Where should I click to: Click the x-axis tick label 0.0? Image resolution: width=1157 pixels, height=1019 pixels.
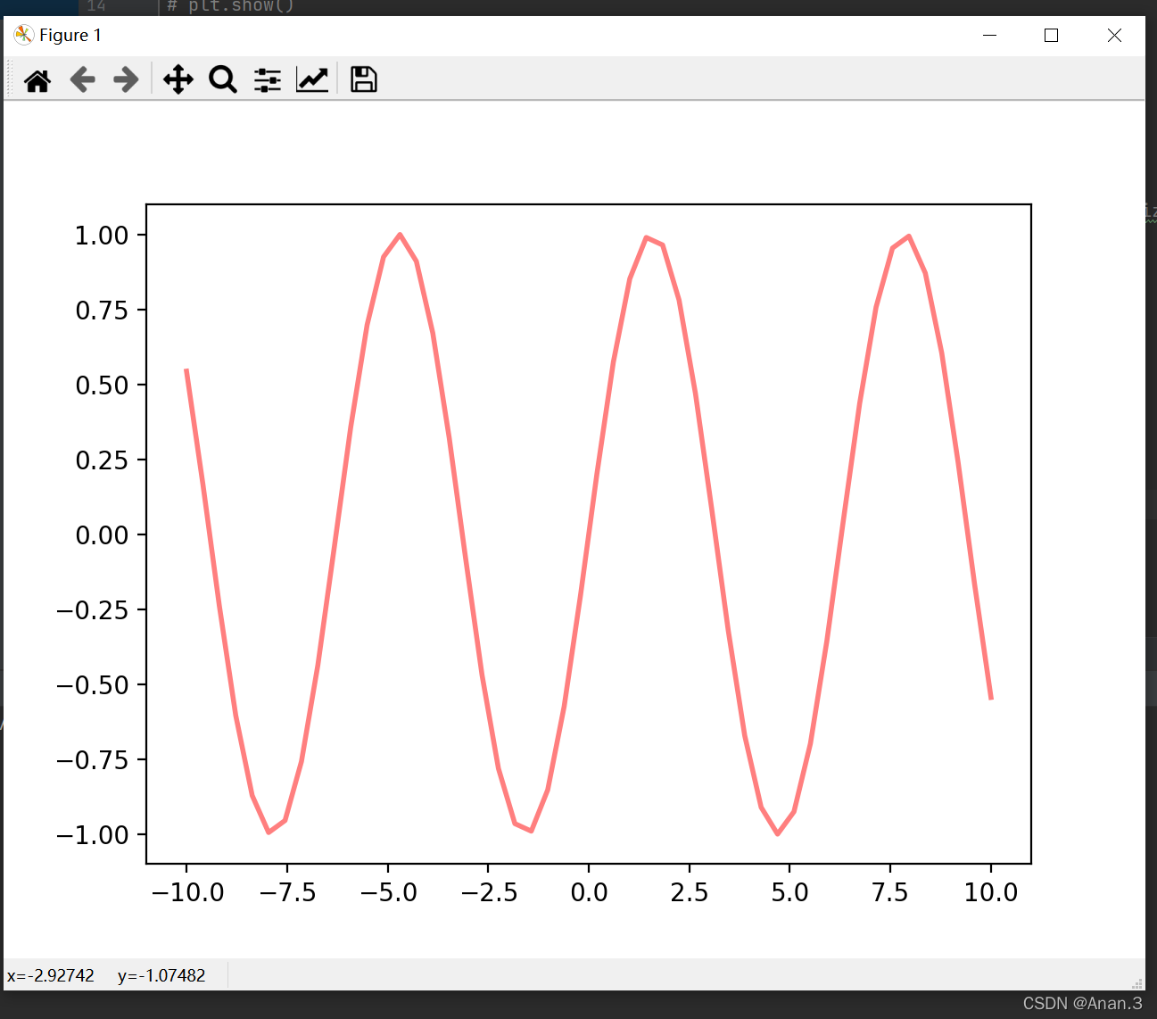coord(589,892)
